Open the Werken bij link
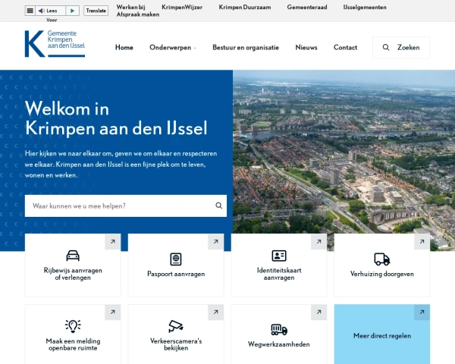 pos(130,7)
